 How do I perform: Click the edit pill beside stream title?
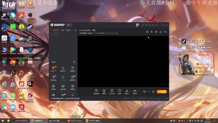(94, 30)
